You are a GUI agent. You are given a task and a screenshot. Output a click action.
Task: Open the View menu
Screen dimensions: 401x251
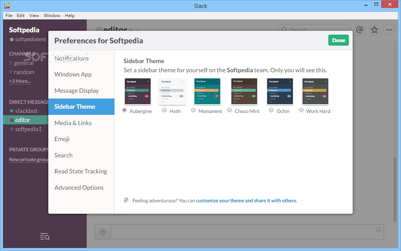(x=34, y=16)
